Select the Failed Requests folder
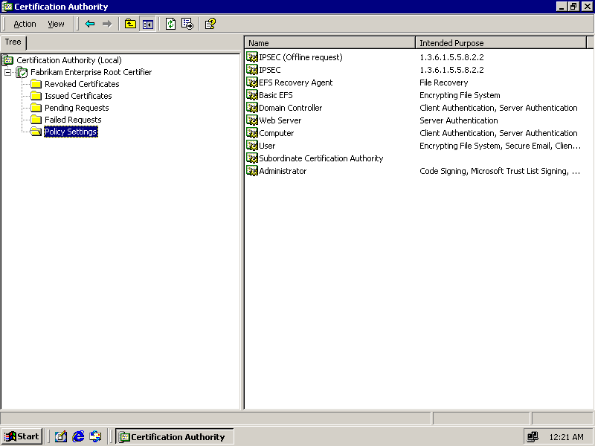 click(72, 120)
